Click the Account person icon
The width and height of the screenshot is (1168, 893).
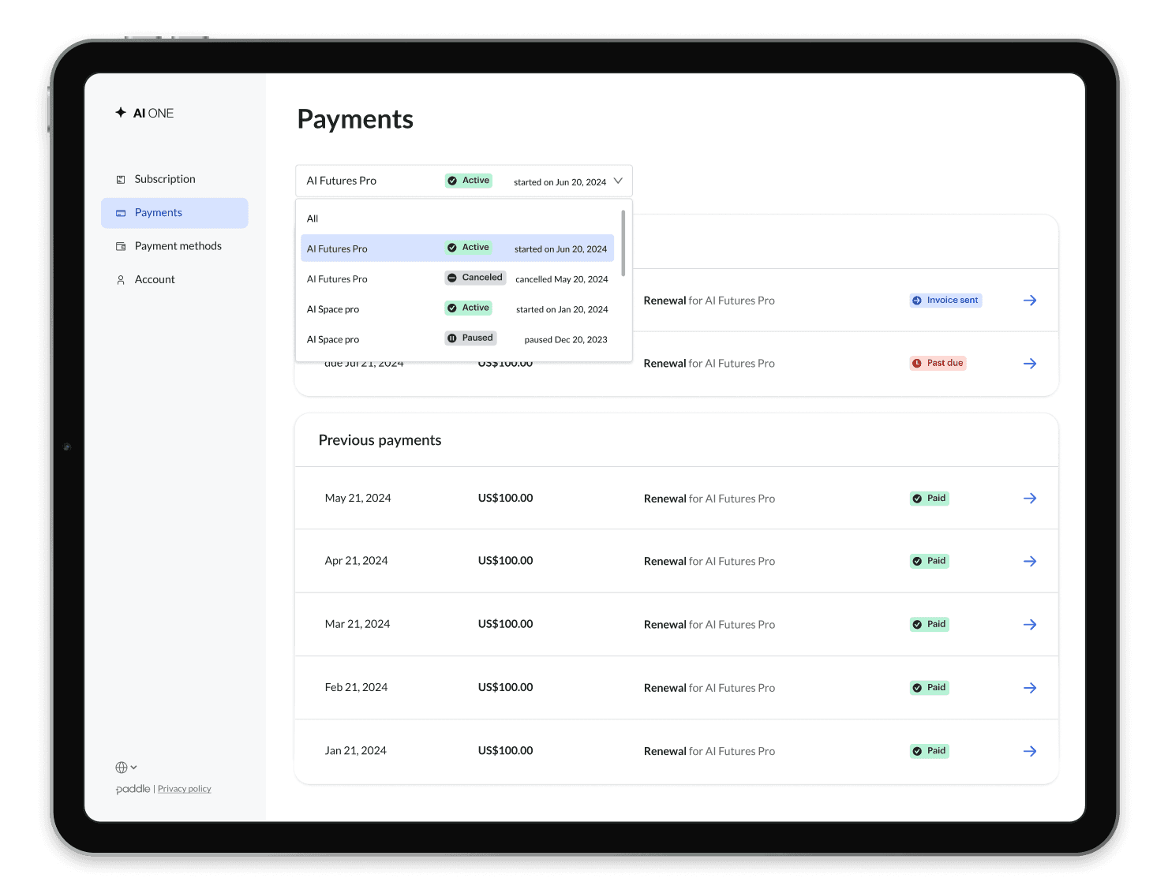point(121,280)
